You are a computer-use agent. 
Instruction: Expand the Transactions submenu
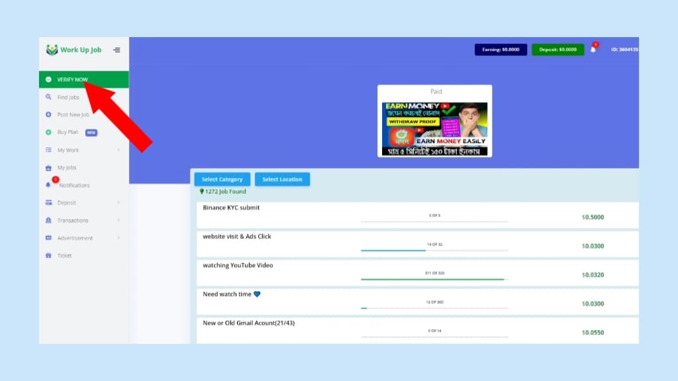(x=119, y=220)
